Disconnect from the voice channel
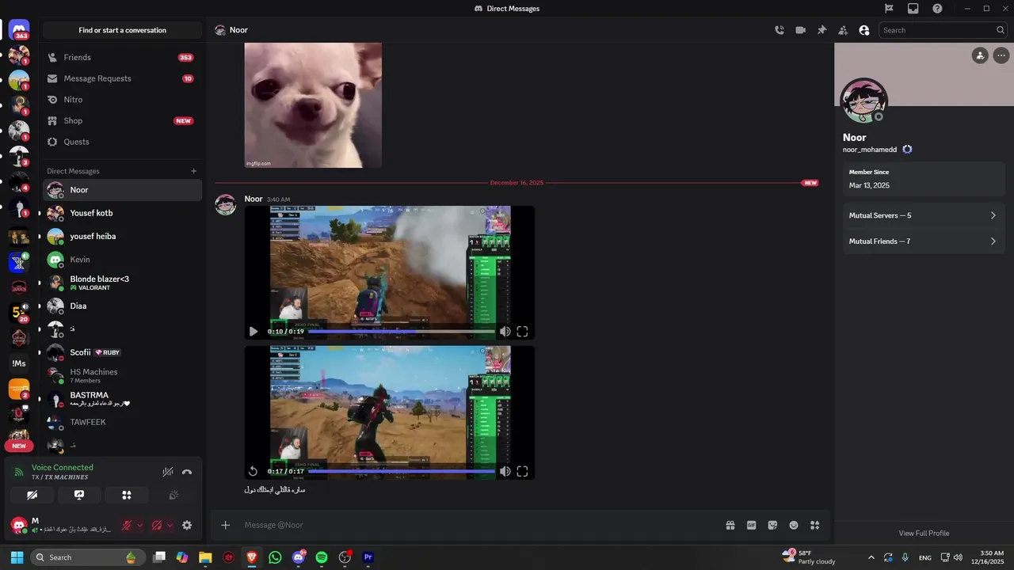The width and height of the screenshot is (1014, 570). (x=187, y=472)
